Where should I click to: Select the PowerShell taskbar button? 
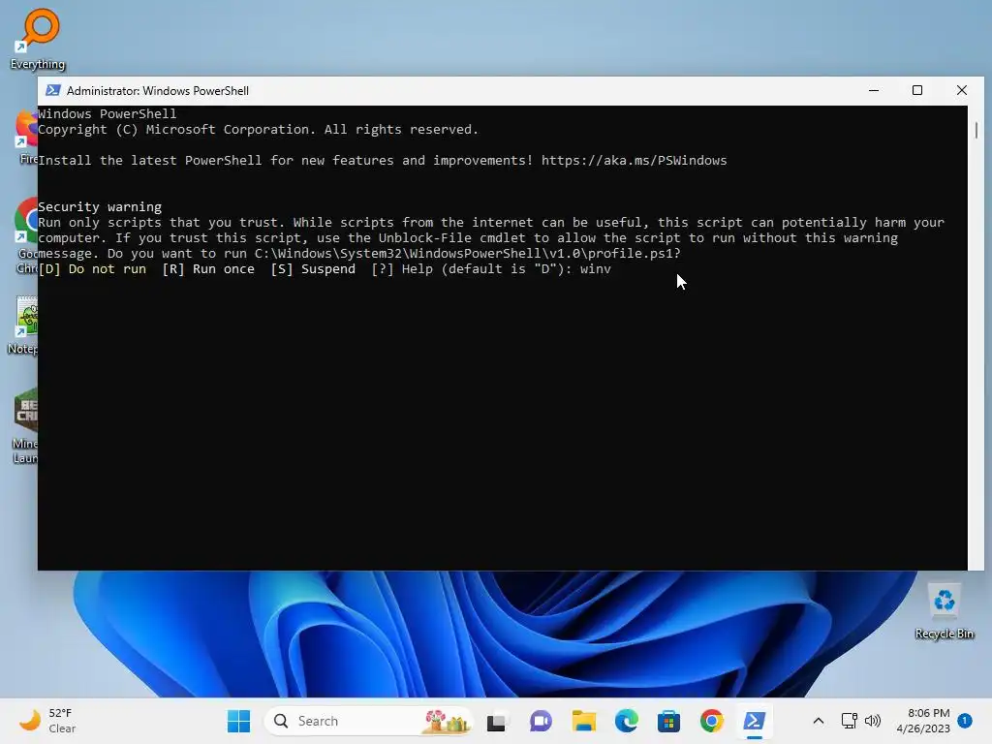click(x=754, y=721)
